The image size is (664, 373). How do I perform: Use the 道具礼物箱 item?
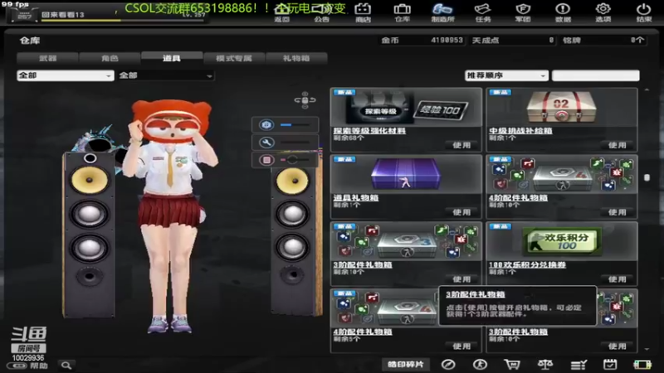[x=461, y=212]
